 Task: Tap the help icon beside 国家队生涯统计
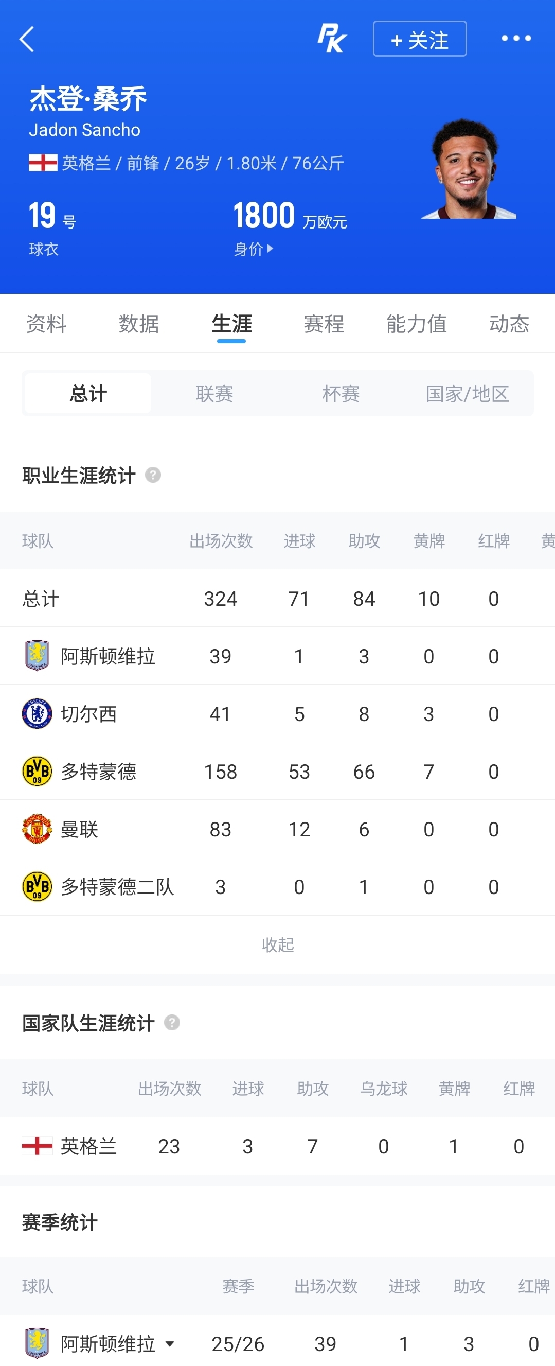click(x=172, y=1022)
